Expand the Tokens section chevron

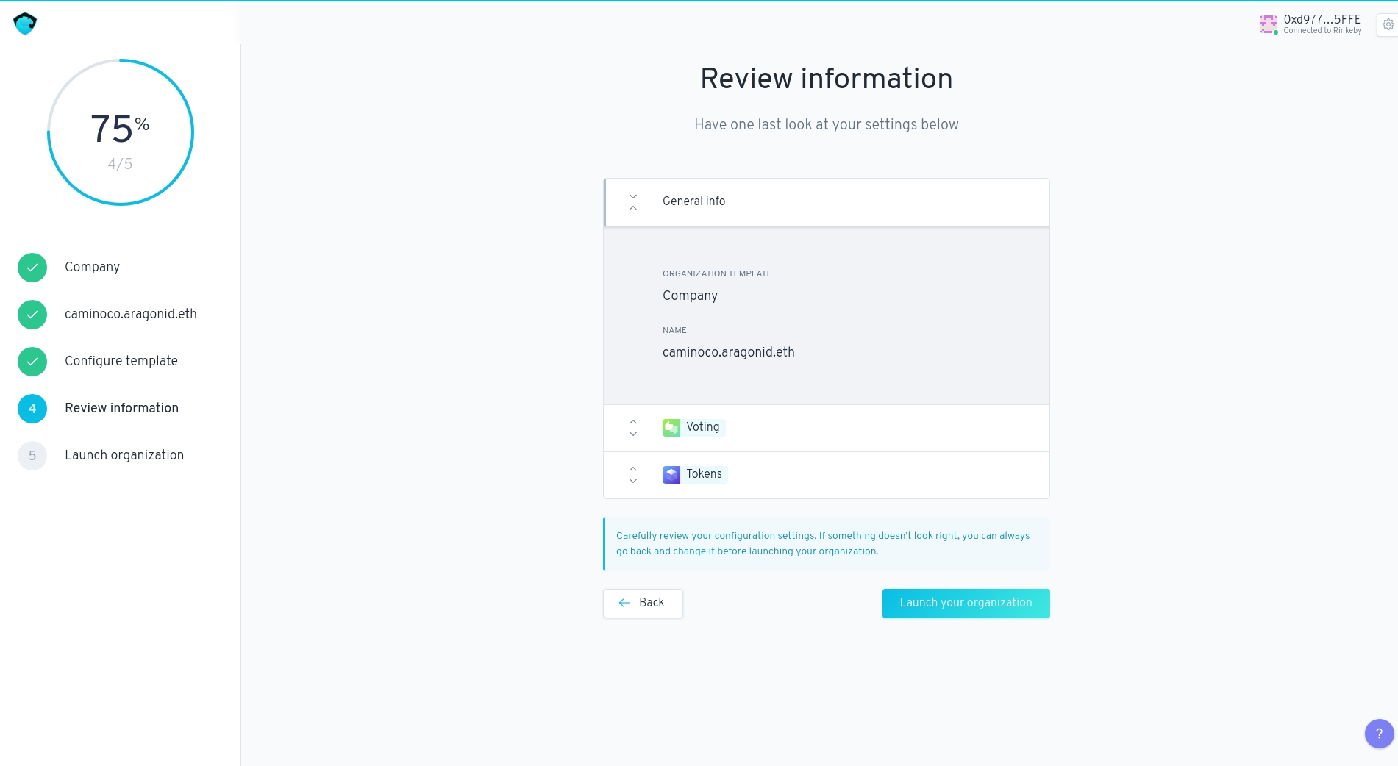tap(633, 475)
